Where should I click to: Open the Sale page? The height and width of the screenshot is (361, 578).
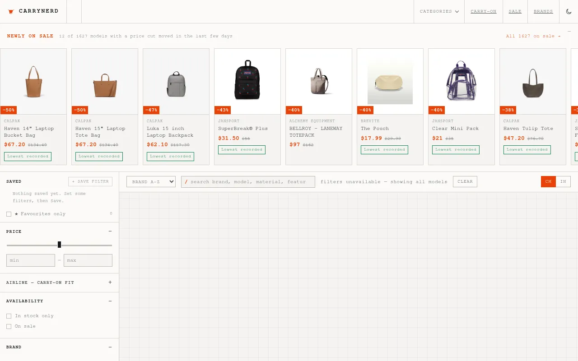515,11
